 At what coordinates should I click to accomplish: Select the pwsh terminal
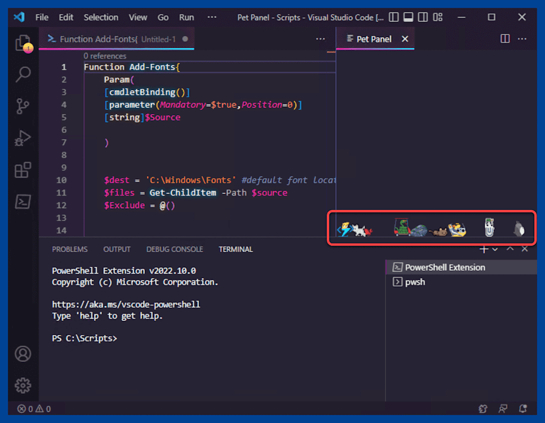pyautogui.click(x=461, y=282)
